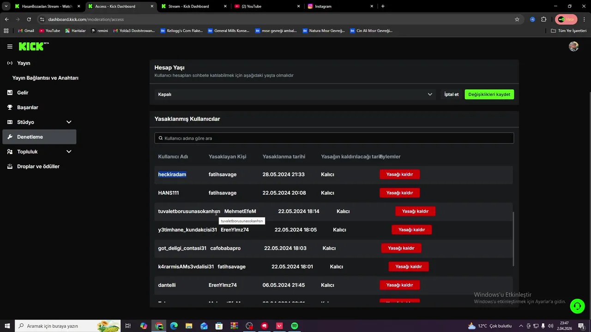Click the Kullanıcı Adı column header
Image resolution: width=591 pixels, height=332 pixels.
pos(173,157)
